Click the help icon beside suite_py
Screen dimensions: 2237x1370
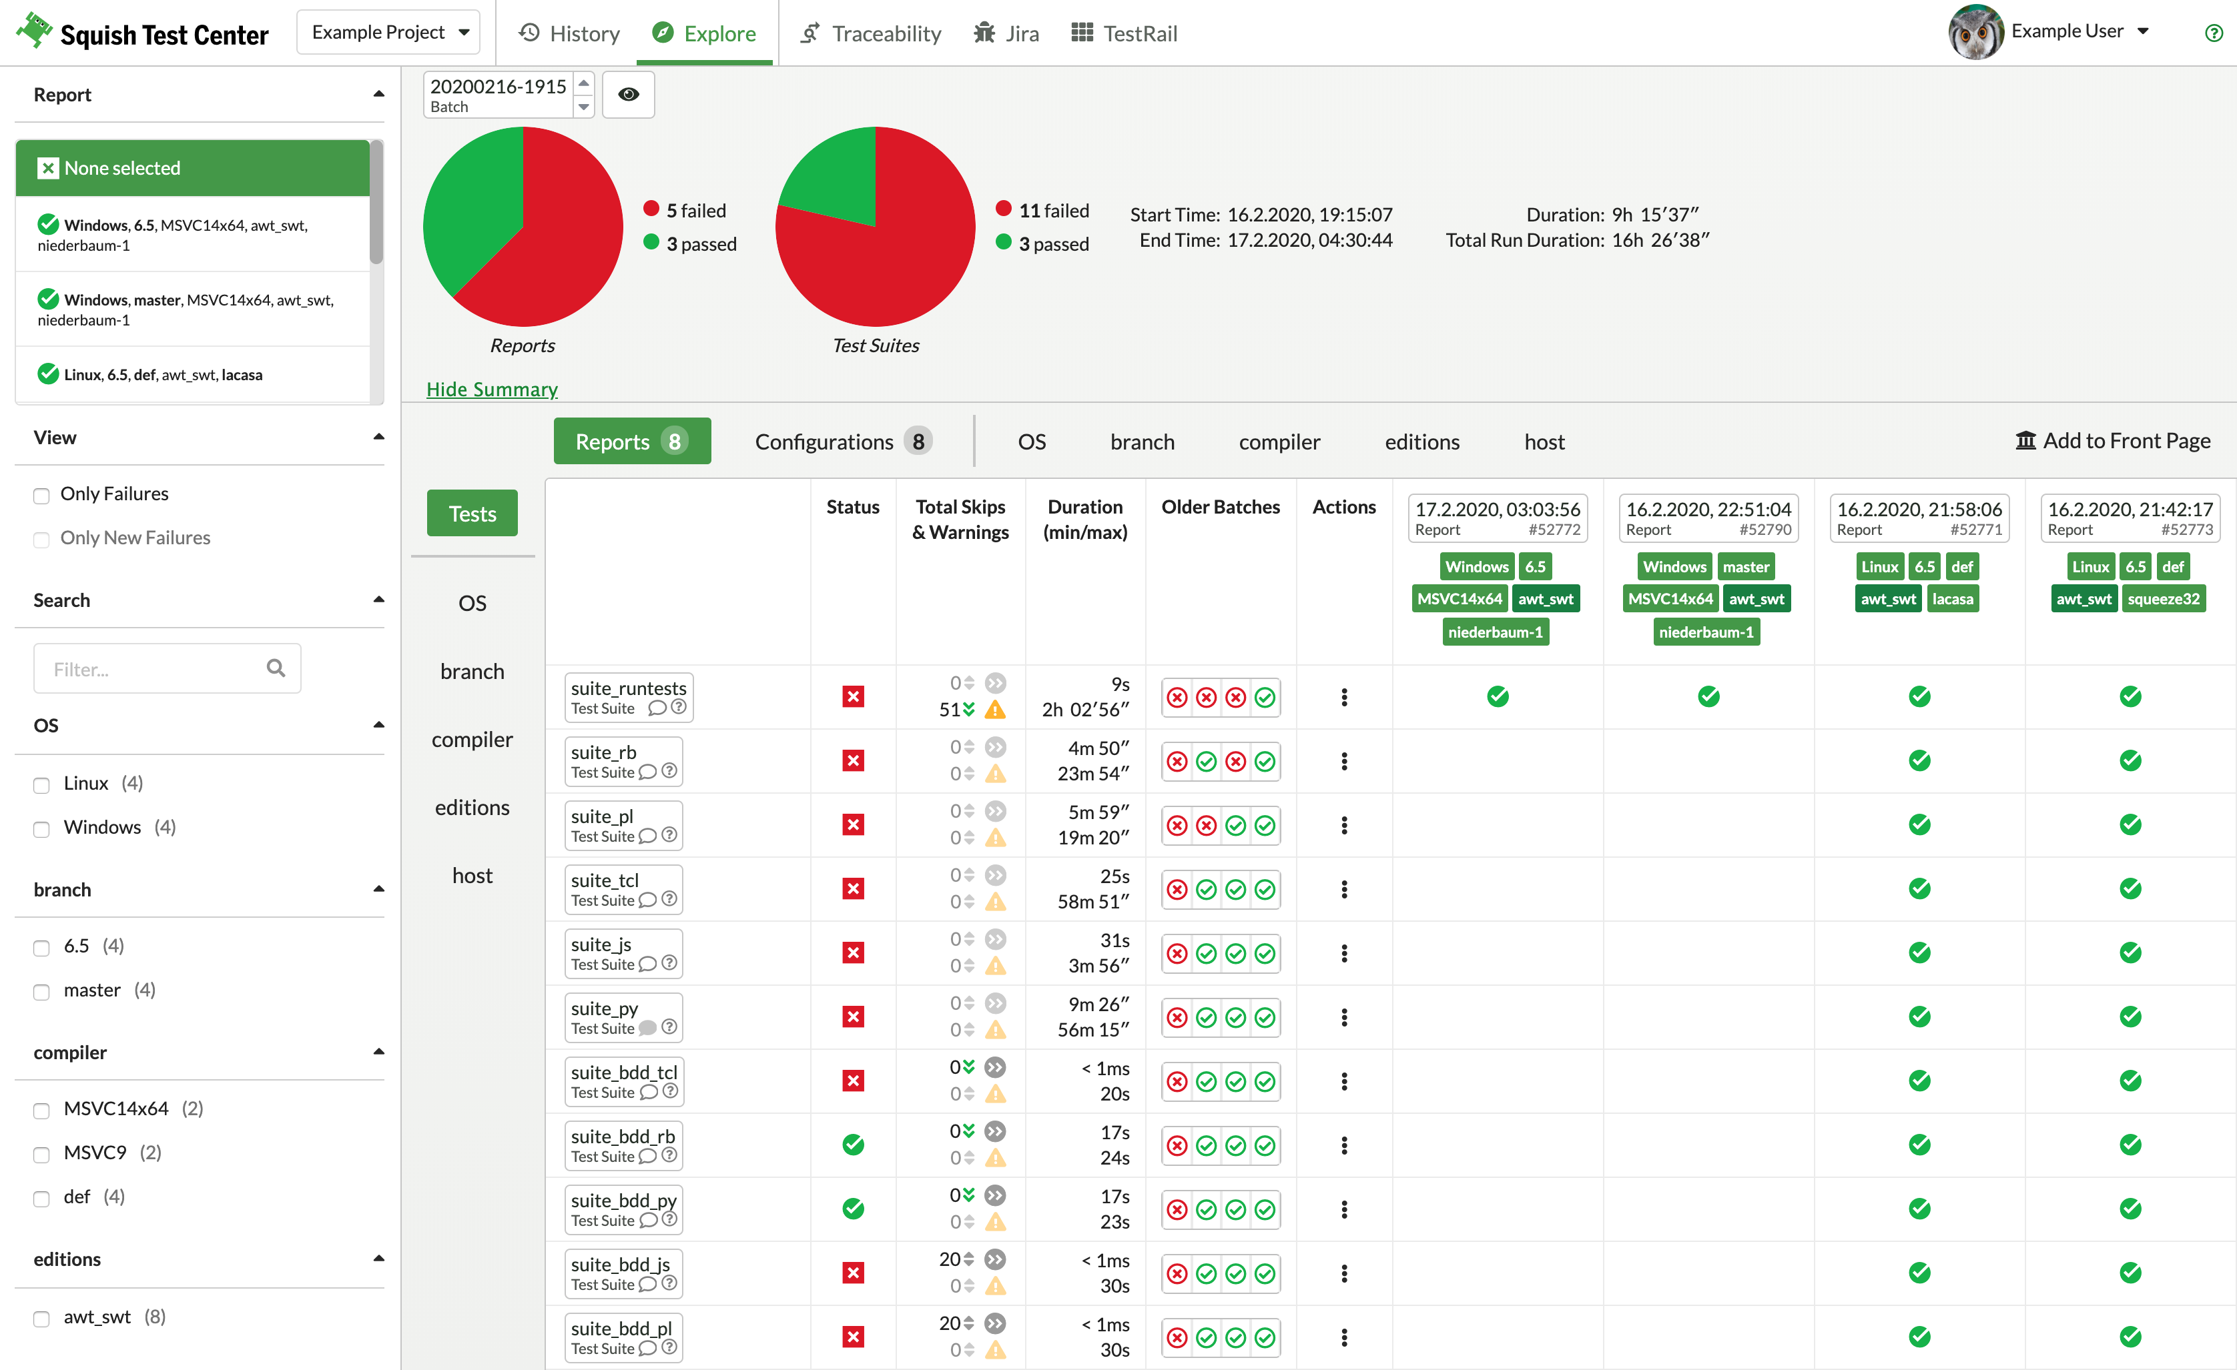(x=669, y=1027)
